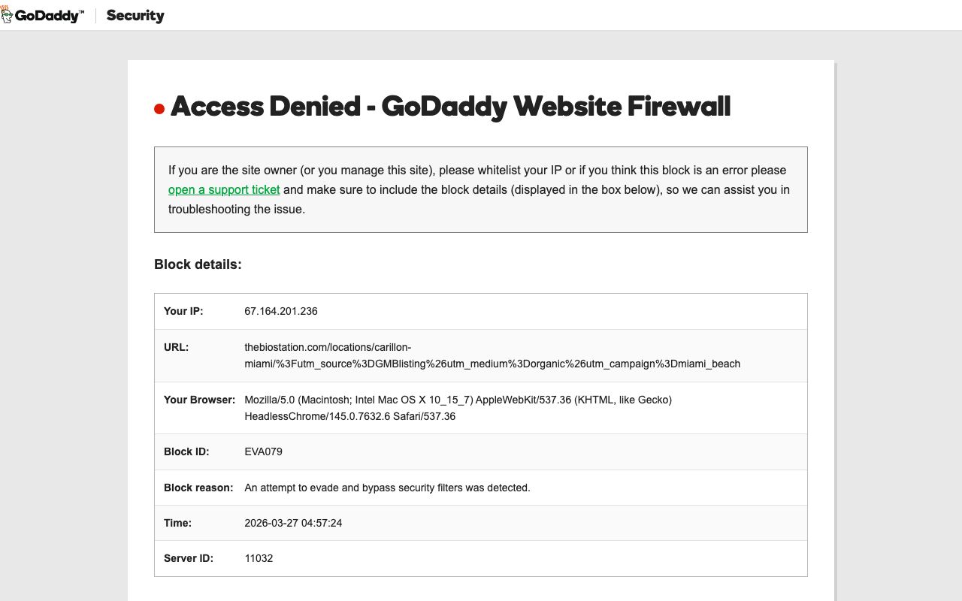Image resolution: width=962 pixels, height=601 pixels.
Task: Click the blocked thebiostation.com URL value
Action: pyautogui.click(x=492, y=355)
